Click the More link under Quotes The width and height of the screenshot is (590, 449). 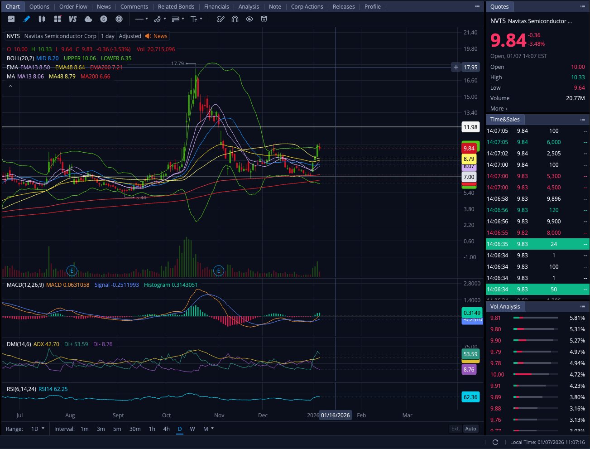499,109
